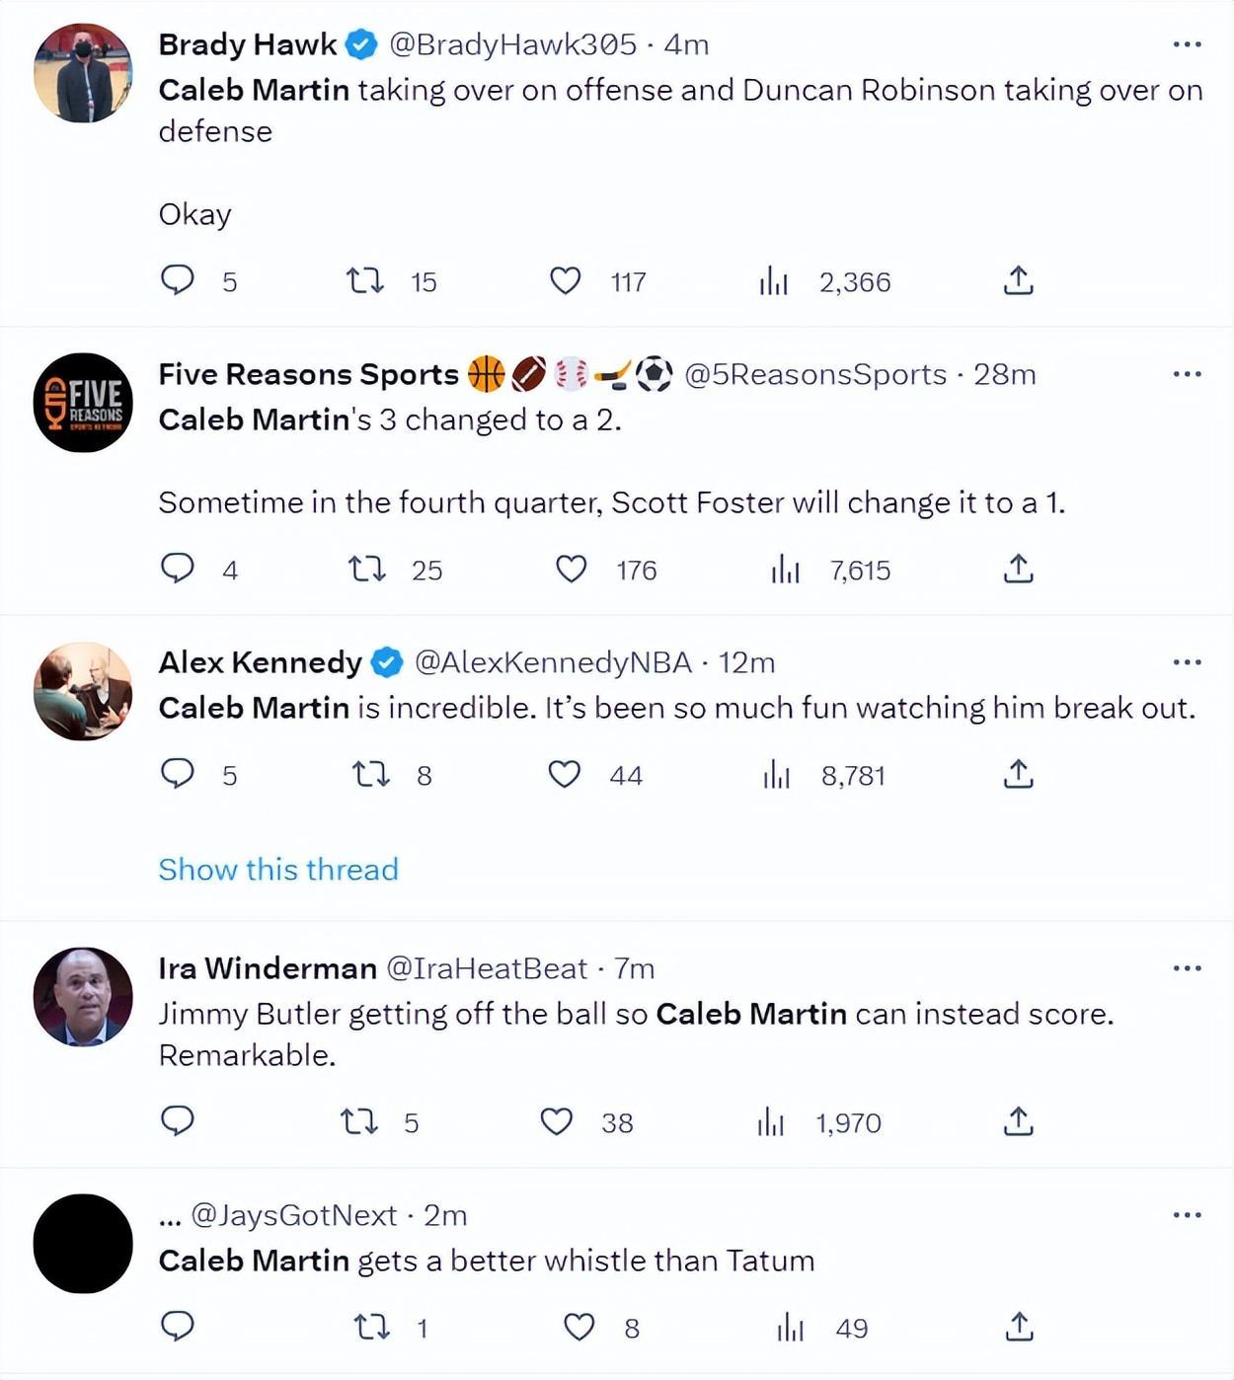Open Ira Winderman's profile picture

83,997
